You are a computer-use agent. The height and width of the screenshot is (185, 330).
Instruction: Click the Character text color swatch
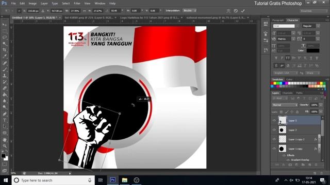pos(313,50)
